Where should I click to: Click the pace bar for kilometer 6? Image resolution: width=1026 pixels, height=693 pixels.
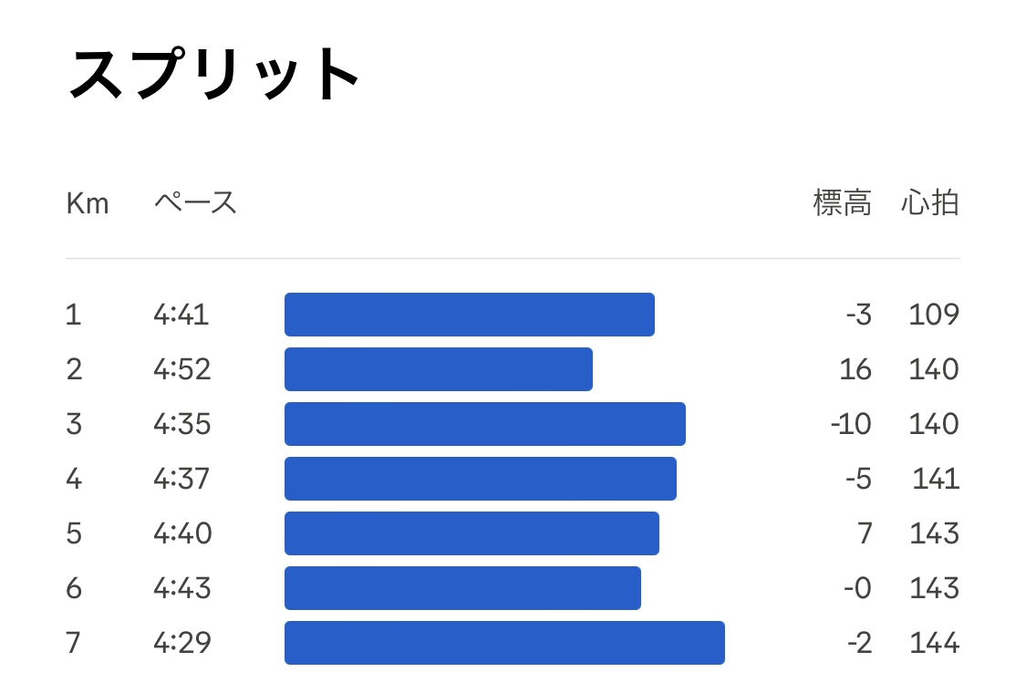point(462,588)
